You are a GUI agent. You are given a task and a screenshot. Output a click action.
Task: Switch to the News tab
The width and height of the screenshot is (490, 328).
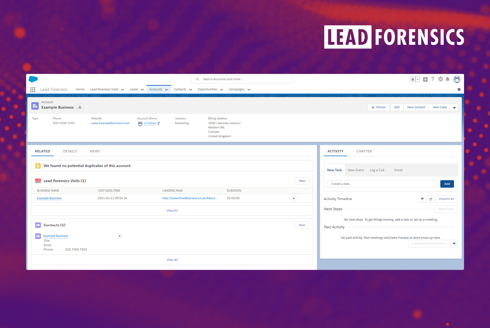coord(95,151)
